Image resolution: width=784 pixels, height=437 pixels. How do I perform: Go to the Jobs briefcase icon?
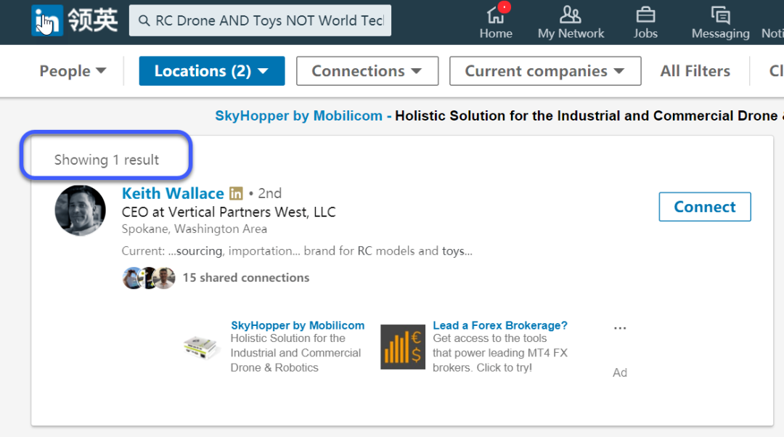click(645, 15)
